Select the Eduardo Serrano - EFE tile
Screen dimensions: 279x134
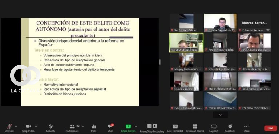[254, 23]
